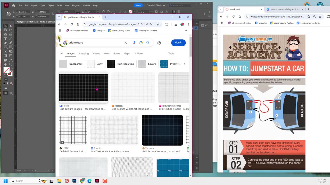Select the Direct Selection tool in InDesign
Image resolution: width=330 pixels, height=185 pixels.
[11, 26]
